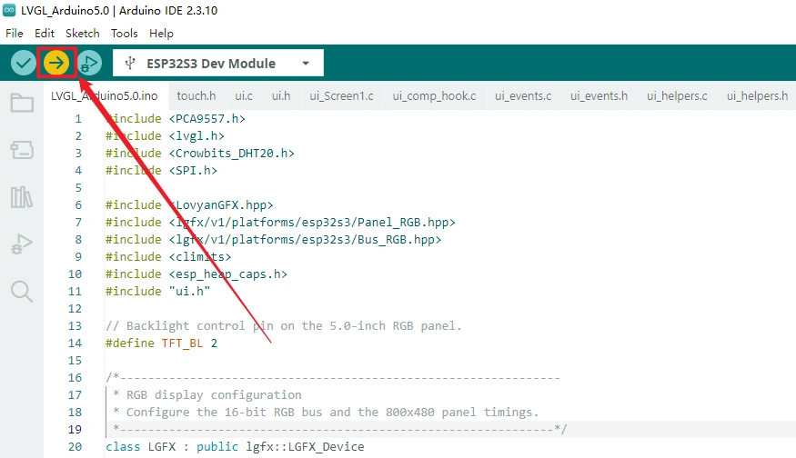Switch to the ui_comp_hook.c tab
796x458 pixels.
434,95
